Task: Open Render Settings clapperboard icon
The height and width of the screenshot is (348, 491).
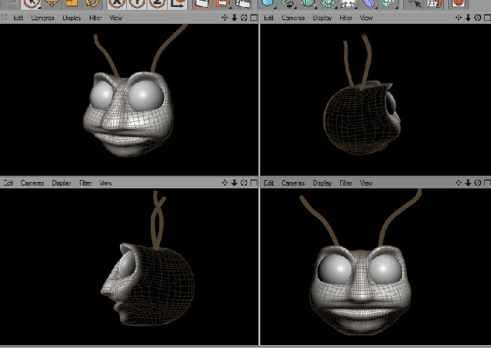Action: (243, 4)
